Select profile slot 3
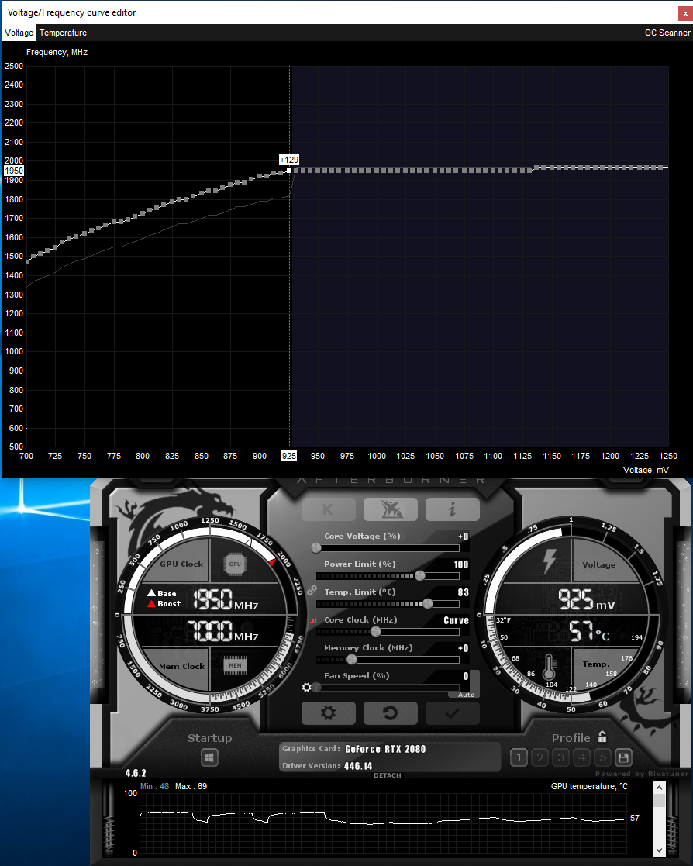The image size is (693, 866). (561, 757)
